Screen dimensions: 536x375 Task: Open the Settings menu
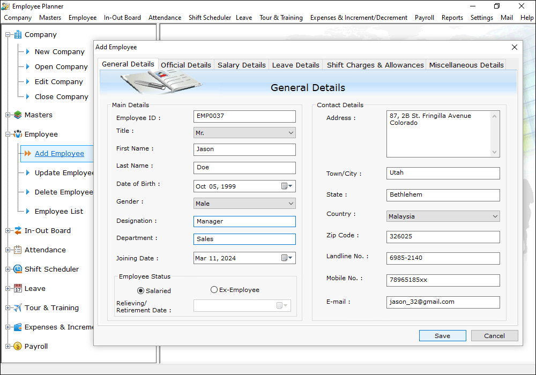(482, 18)
